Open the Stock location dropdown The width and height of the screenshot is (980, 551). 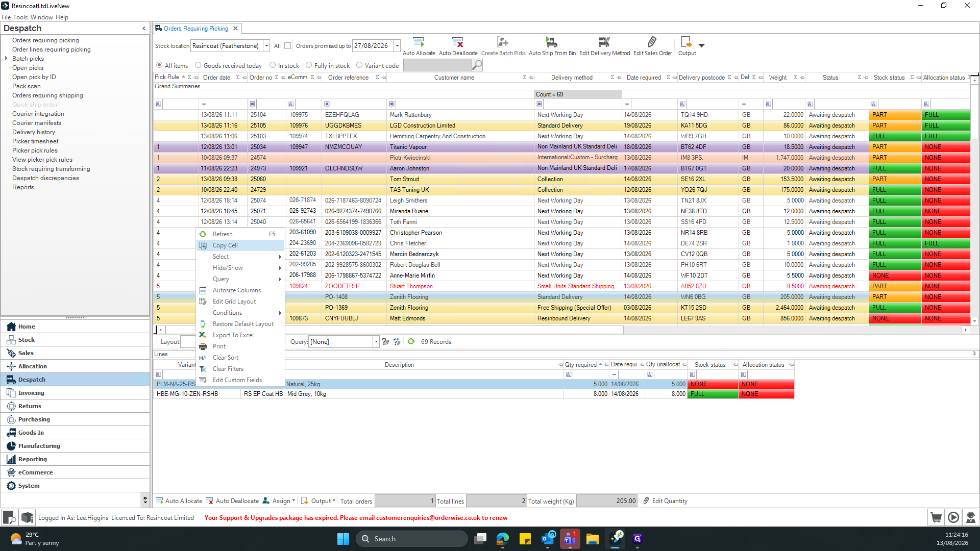(x=266, y=46)
